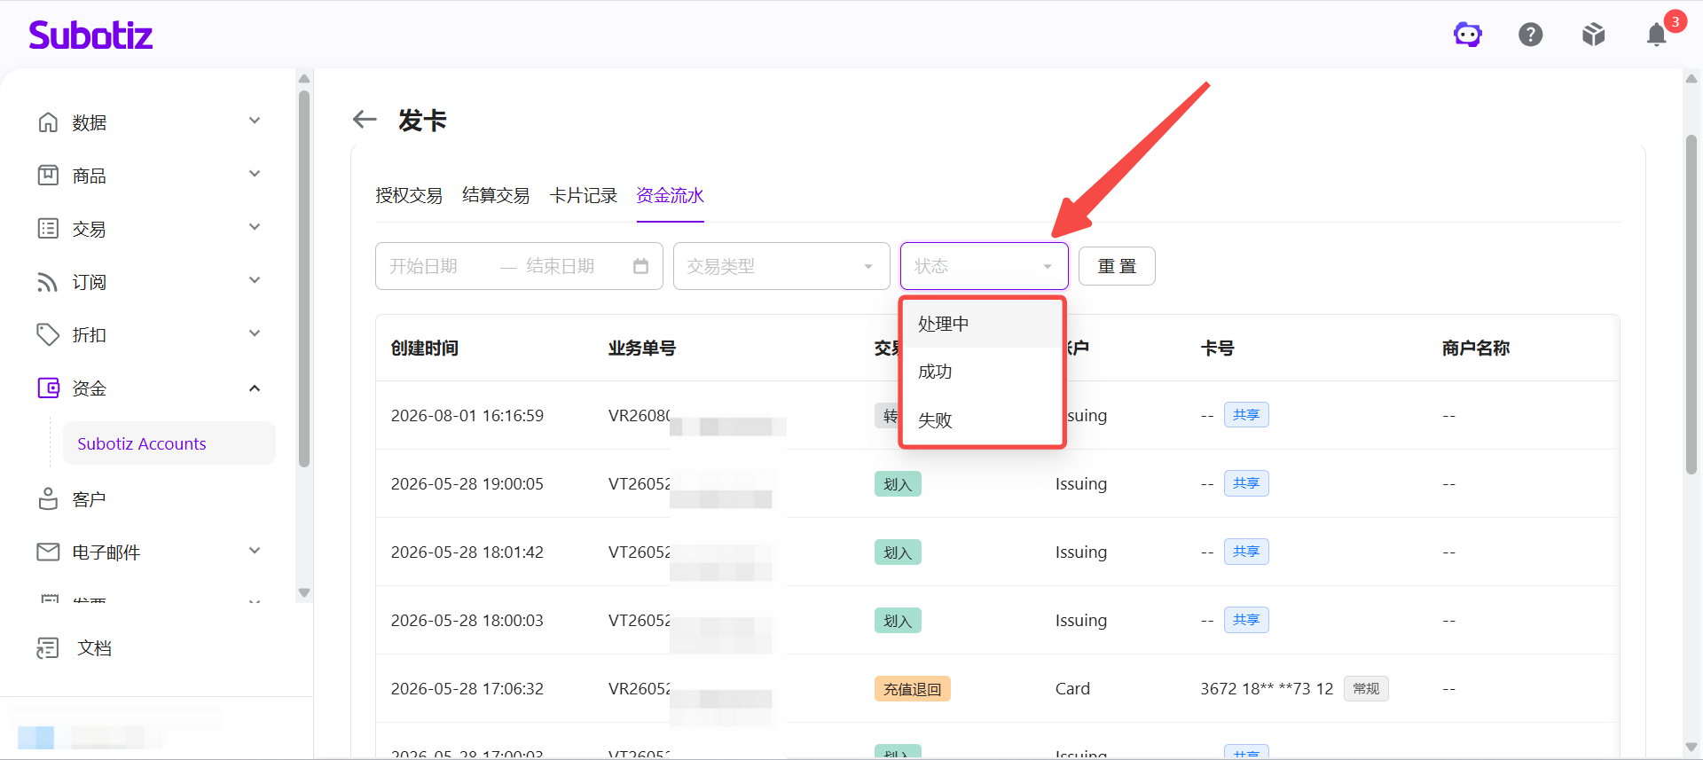Open the 交易类型 dropdown
The width and height of the screenshot is (1703, 760).
click(781, 266)
